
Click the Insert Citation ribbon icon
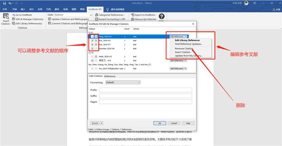pos(6,19)
